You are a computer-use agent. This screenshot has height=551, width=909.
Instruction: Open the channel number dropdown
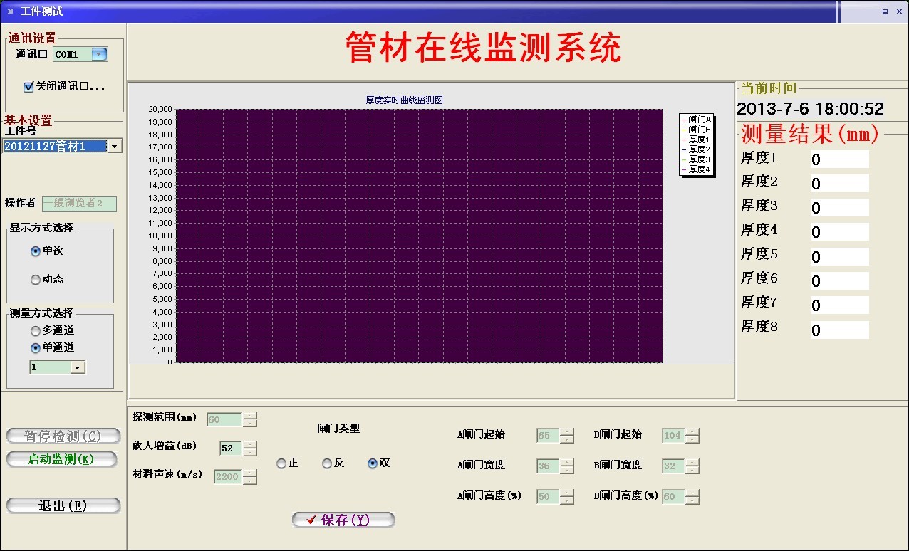pos(78,367)
